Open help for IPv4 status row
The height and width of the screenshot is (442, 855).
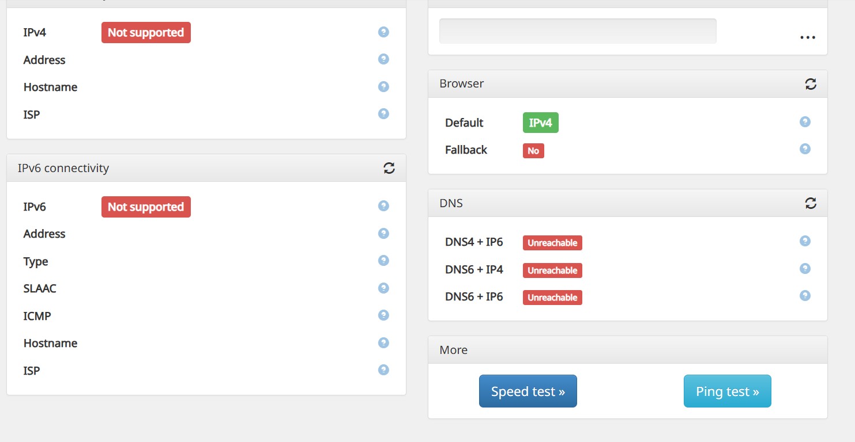click(x=383, y=32)
